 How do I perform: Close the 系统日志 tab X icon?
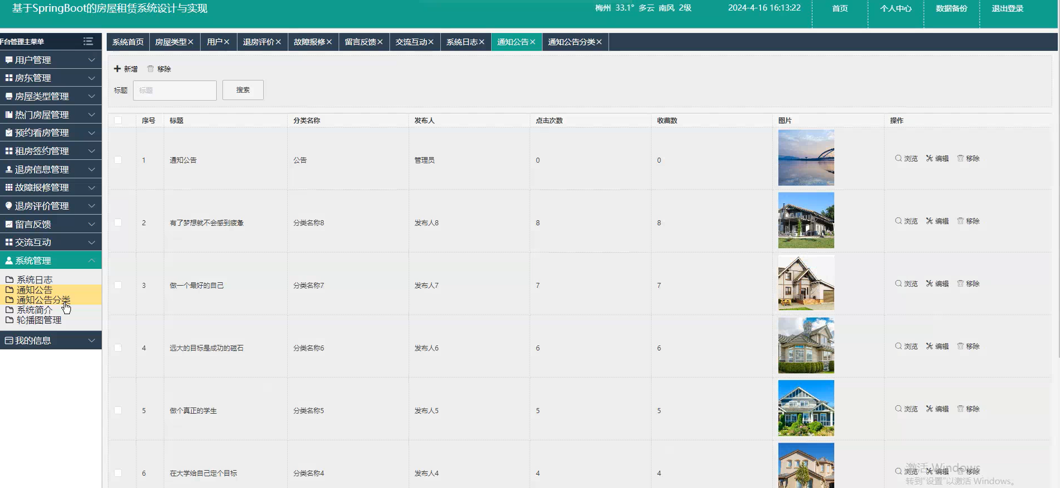[482, 42]
